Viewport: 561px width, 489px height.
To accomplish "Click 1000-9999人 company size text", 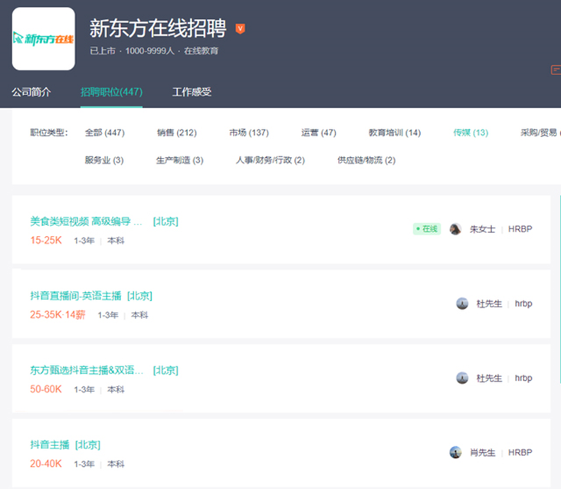I will tap(149, 51).
